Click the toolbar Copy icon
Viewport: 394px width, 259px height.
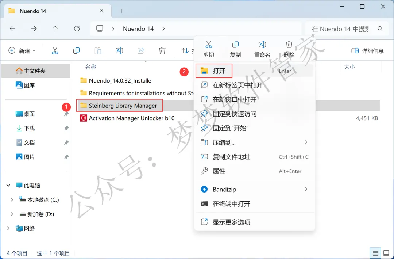[76, 50]
